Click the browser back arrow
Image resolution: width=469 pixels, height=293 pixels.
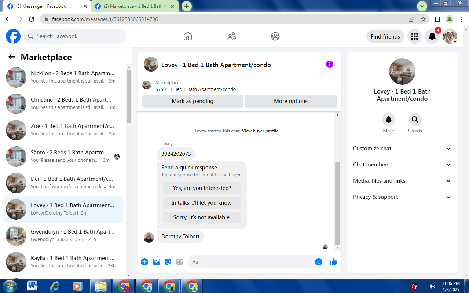click(8, 19)
